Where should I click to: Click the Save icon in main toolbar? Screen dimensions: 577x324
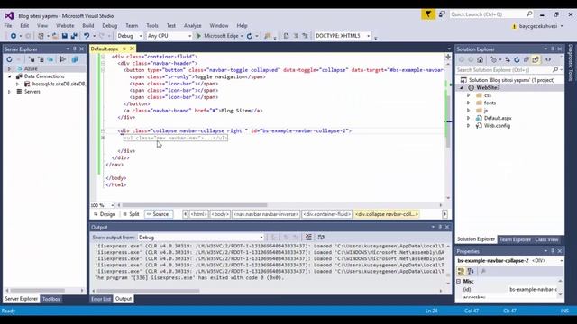64,36
